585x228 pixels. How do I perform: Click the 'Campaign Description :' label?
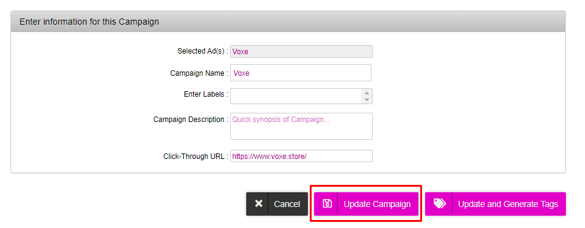[x=191, y=120]
